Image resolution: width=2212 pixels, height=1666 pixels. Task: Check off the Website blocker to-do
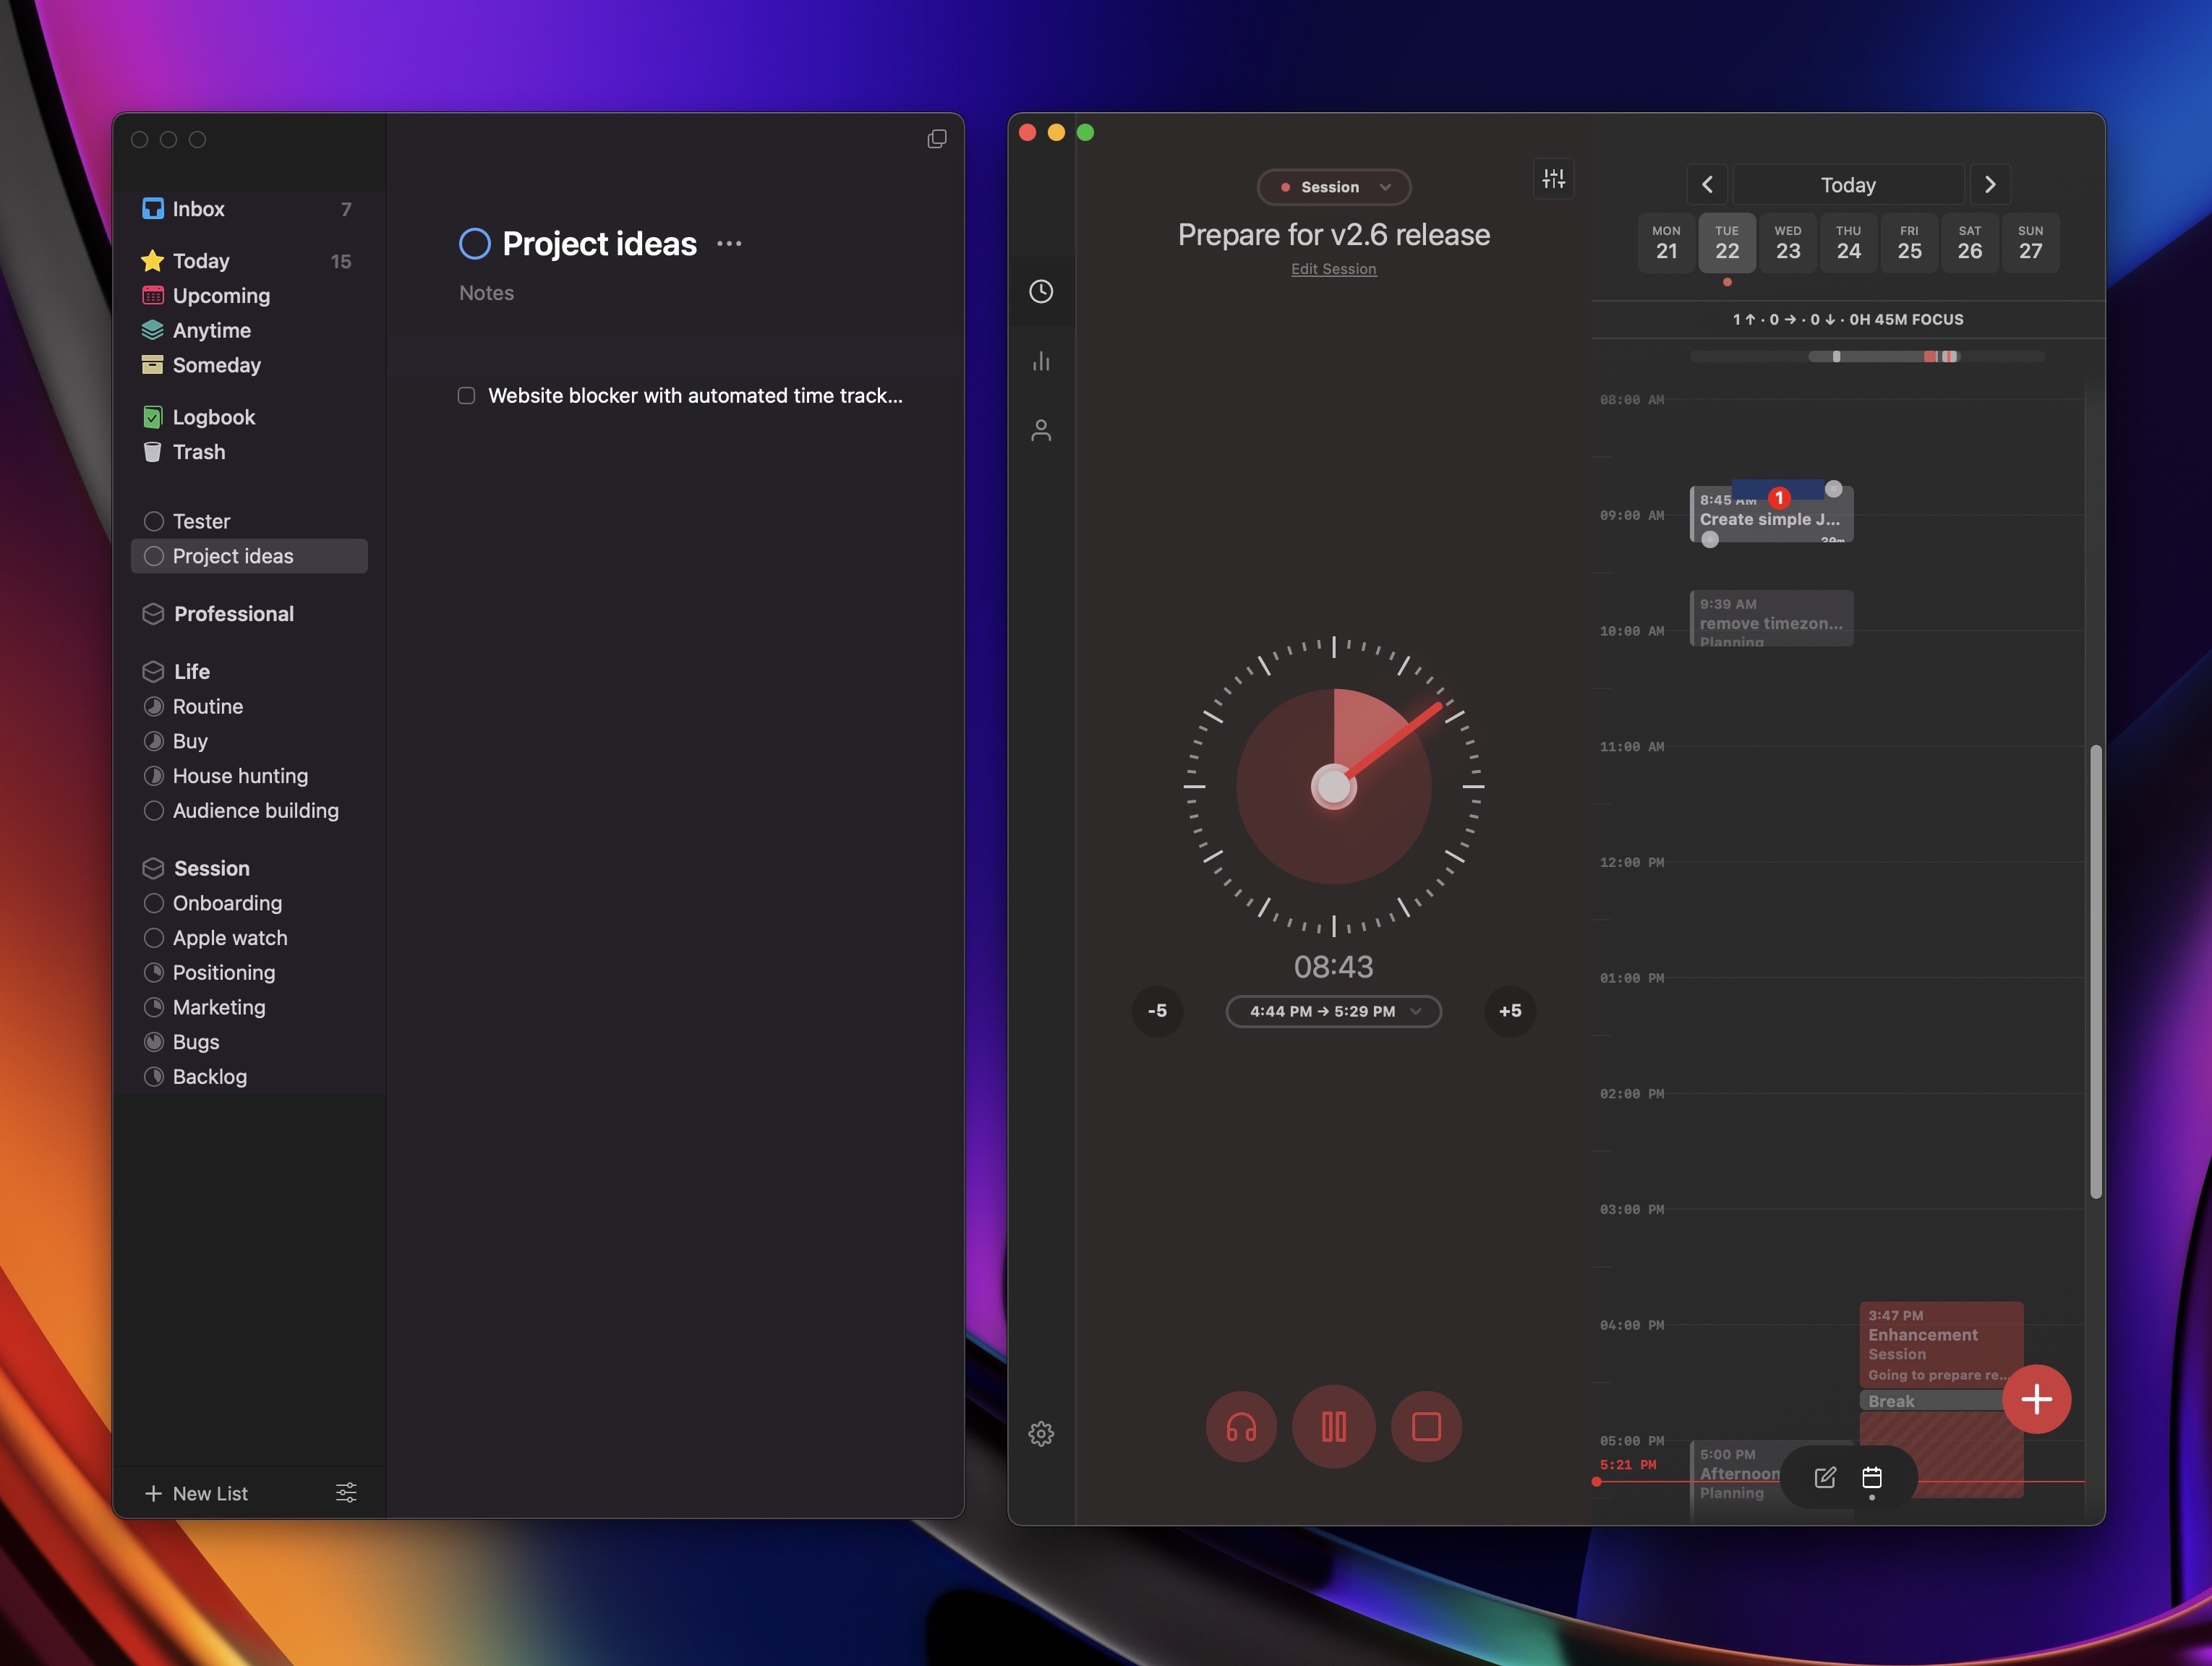466,395
